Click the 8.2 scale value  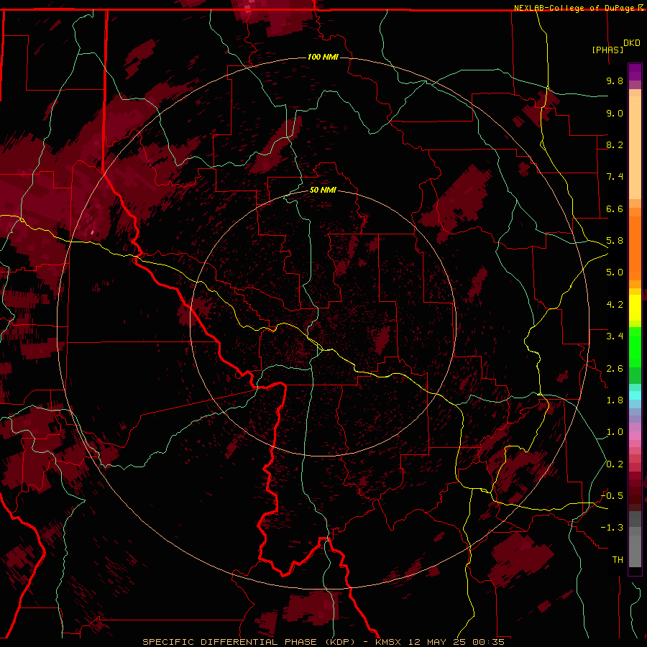(615, 144)
